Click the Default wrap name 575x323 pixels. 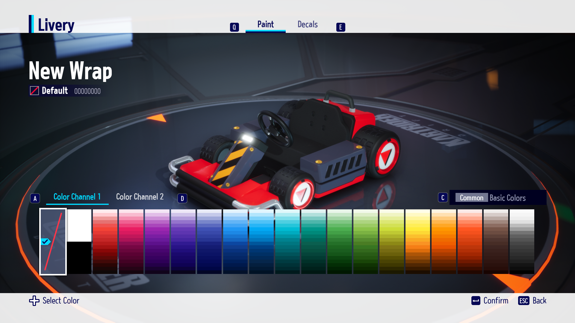[x=55, y=91]
